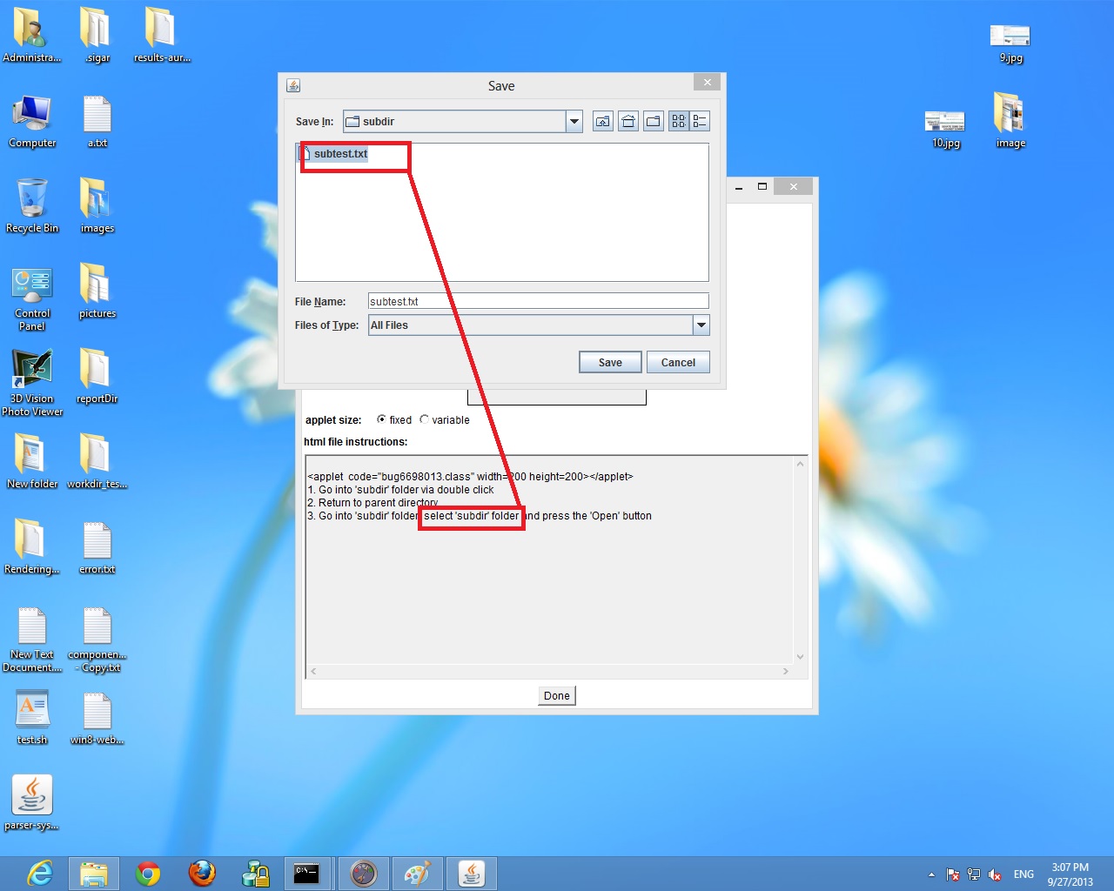This screenshot has height=891, width=1114.
Task: Expand the Save In directory dropdown
Action: (574, 122)
